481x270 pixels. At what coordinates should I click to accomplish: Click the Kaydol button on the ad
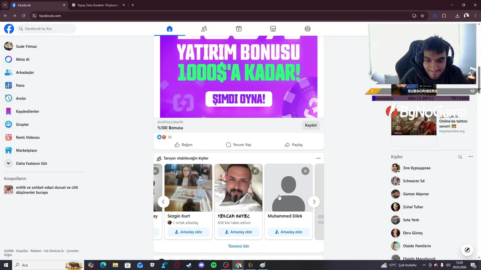(311, 125)
